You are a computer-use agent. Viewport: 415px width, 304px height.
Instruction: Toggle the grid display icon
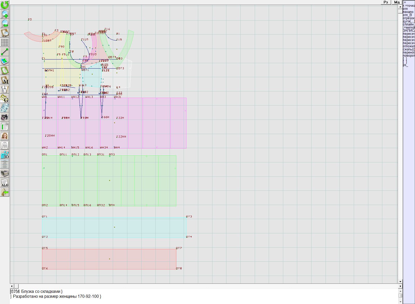(5, 42)
